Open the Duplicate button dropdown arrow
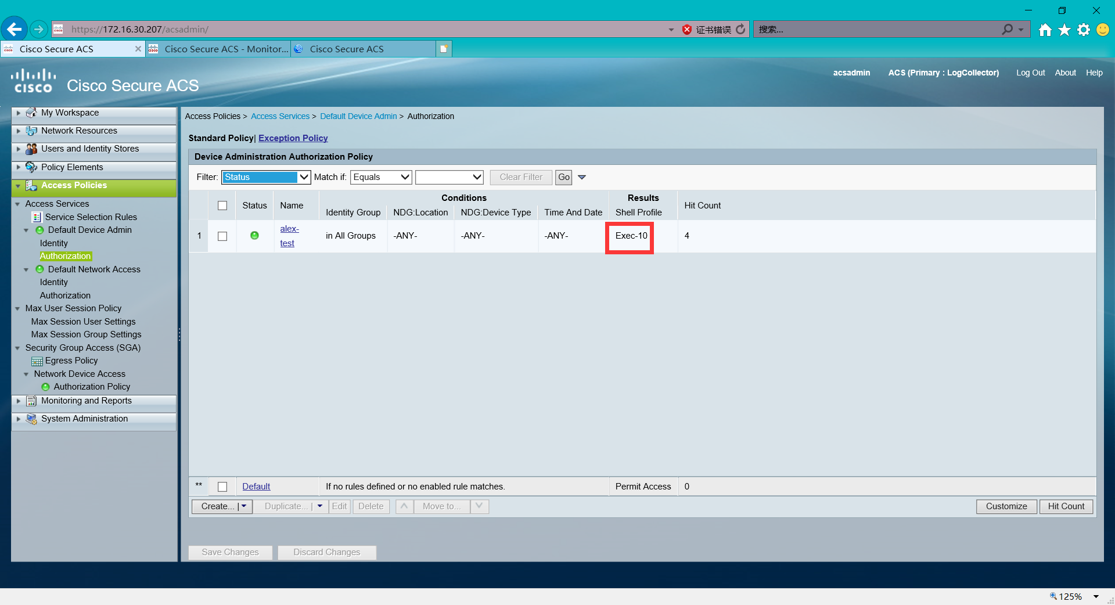 pos(320,506)
